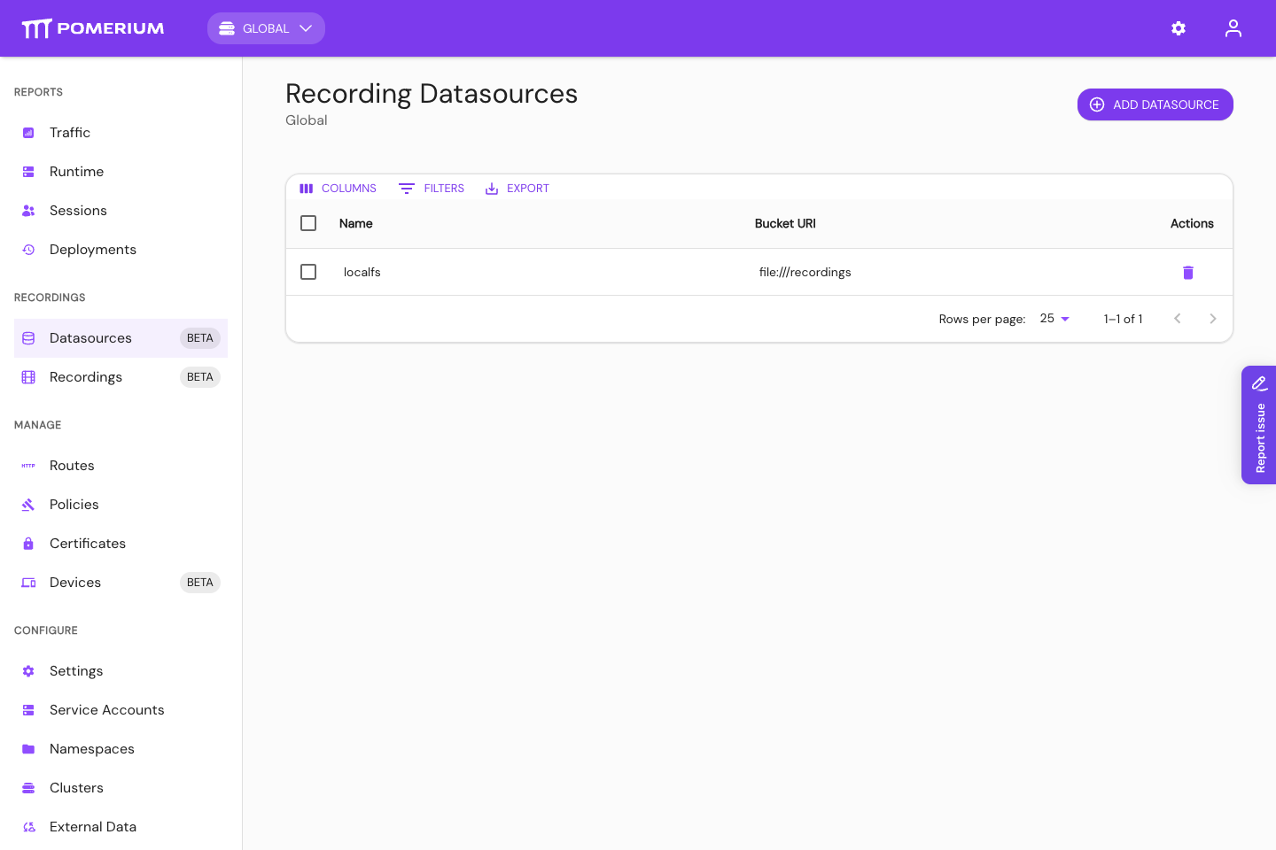Click the Runtime sidebar icon
The height and width of the screenshot is (850, 1276).
coord(28,172)
